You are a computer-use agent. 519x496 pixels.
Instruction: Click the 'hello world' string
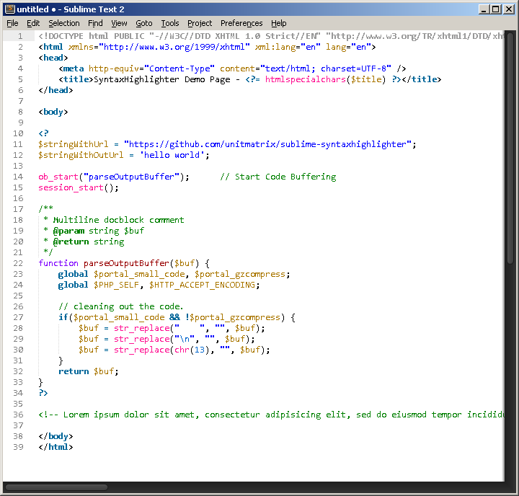point(172,155)
